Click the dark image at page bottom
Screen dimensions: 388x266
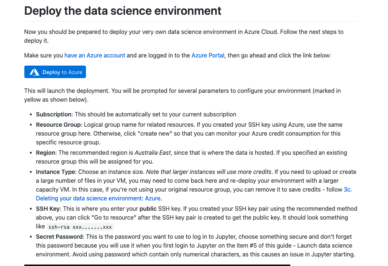(157, 265)
